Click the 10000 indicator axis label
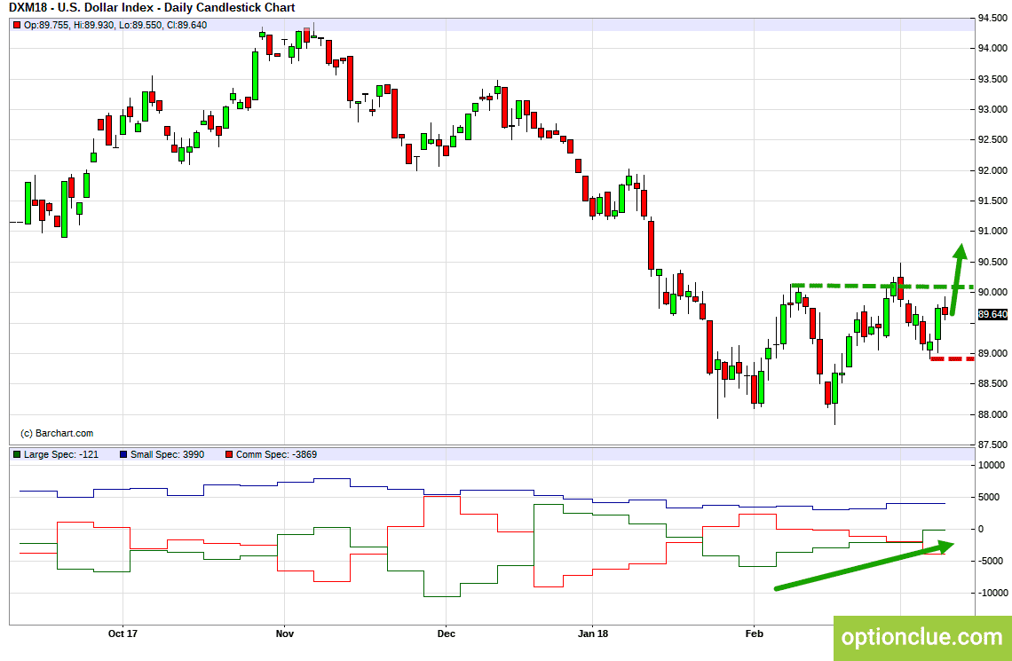This screenshot has height=661, width=1012. click(x=991, y=465)
